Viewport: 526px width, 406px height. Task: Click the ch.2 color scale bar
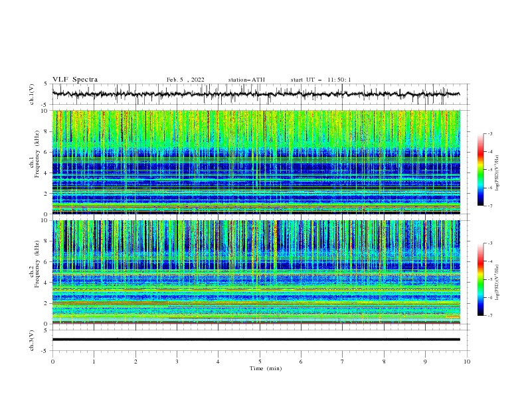tap(480, 279)
